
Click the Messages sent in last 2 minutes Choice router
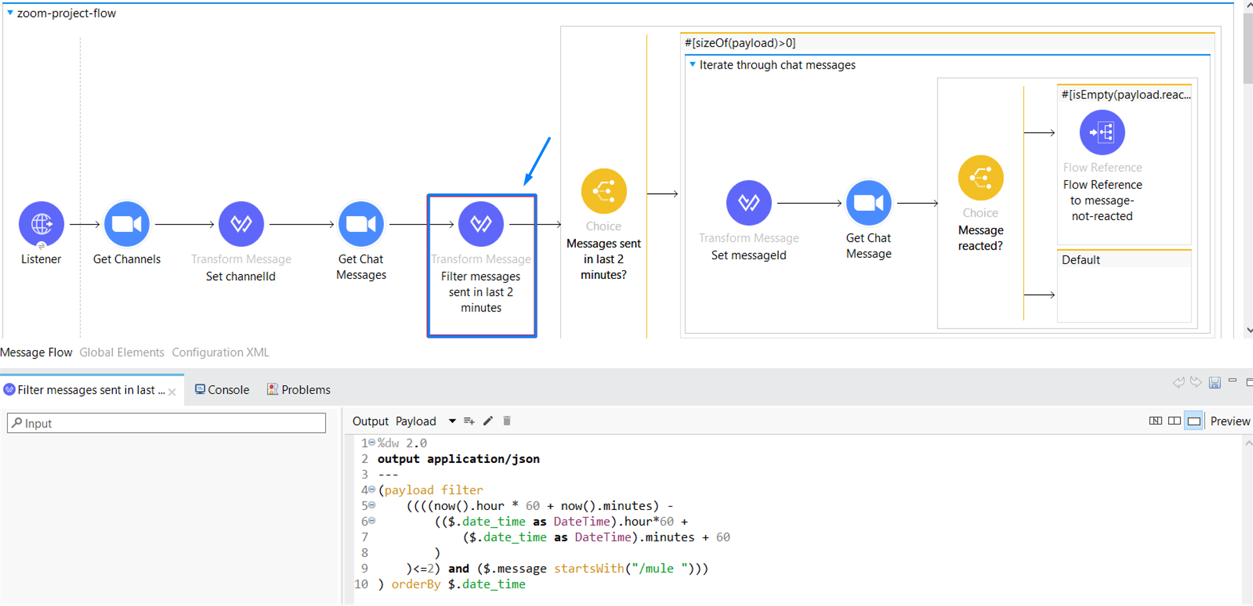604,191
